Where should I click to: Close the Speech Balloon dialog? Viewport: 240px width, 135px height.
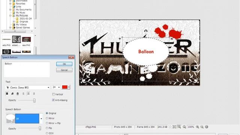pyautogui.click(x=71, y=57)
